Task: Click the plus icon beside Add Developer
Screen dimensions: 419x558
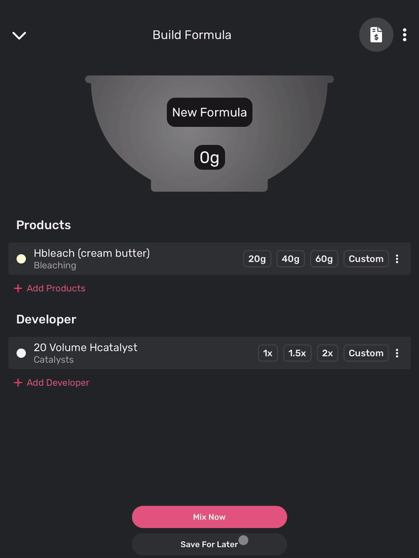Action: 18,382
